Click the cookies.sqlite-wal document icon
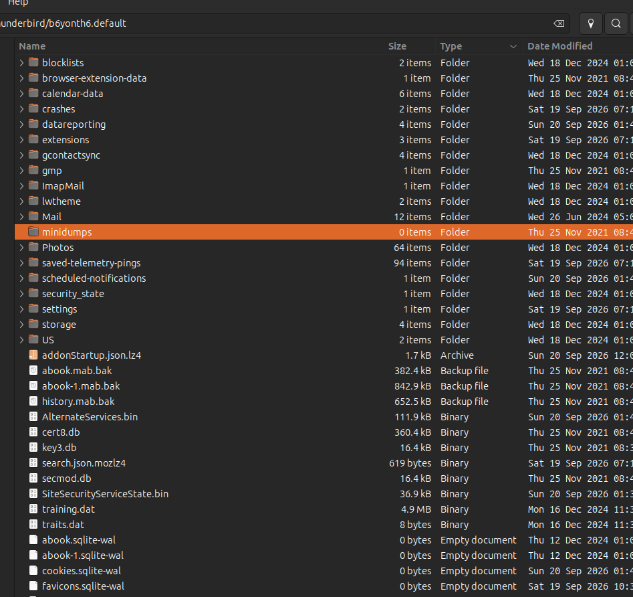The height and width of the screenshot is (597, 633). click(x=33, y=570)
